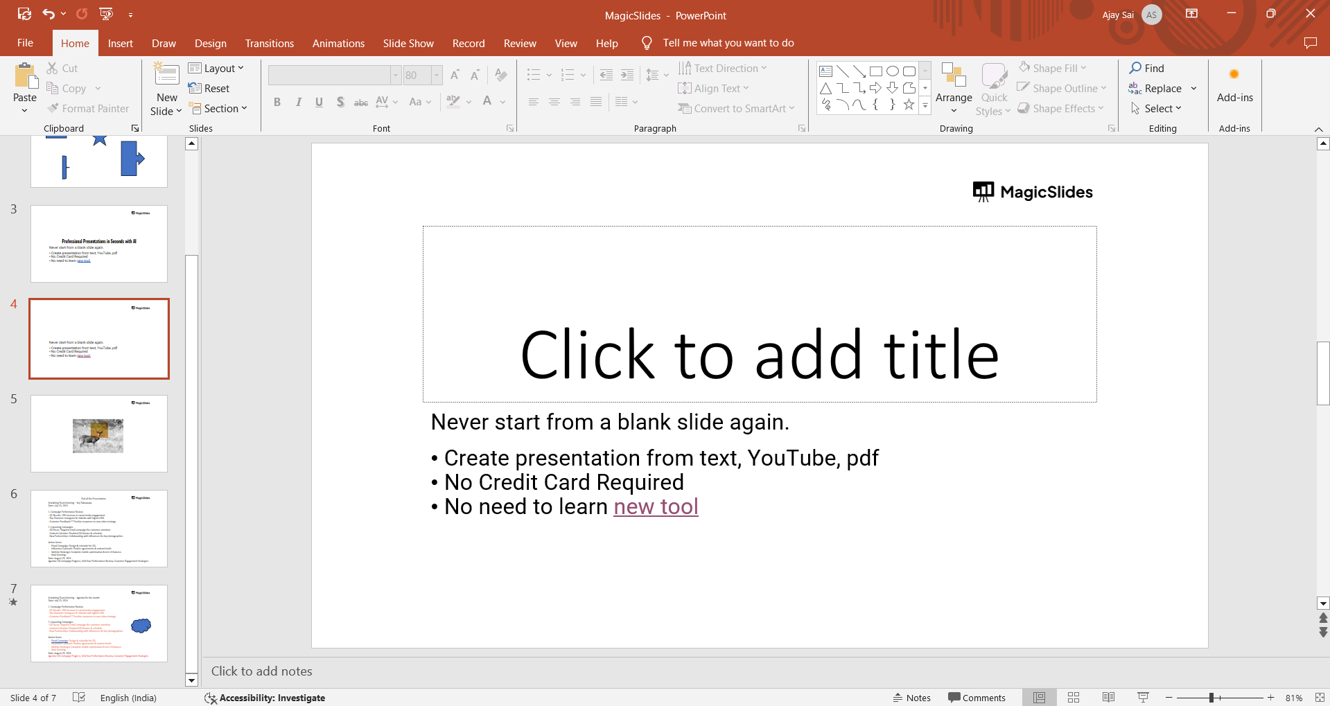Switch to the Animations tab

338,43
